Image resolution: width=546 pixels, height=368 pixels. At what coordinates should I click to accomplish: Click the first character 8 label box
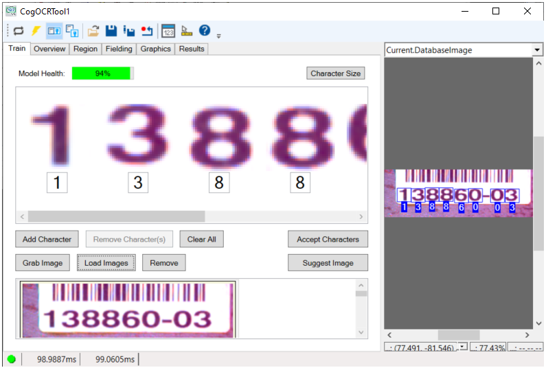coord(219,183)
